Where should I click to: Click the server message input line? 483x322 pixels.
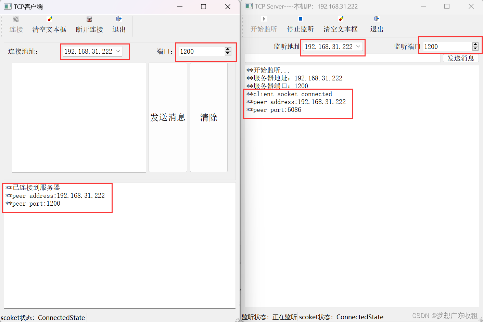tap(343, 59)
